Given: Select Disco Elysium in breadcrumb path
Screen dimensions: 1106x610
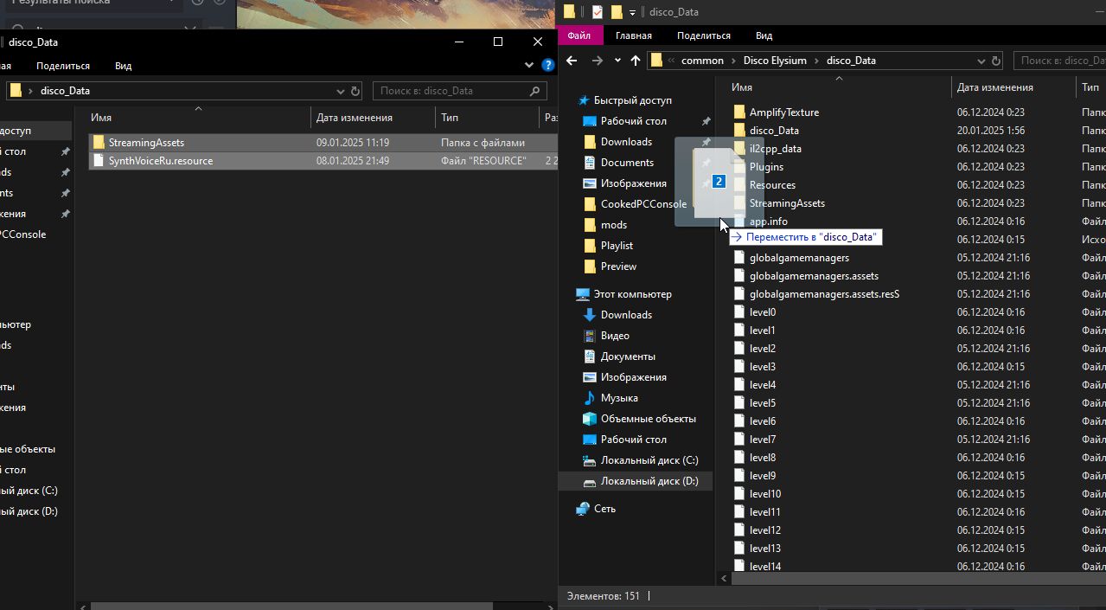Looking at the screenshot, I should (775, 61).
